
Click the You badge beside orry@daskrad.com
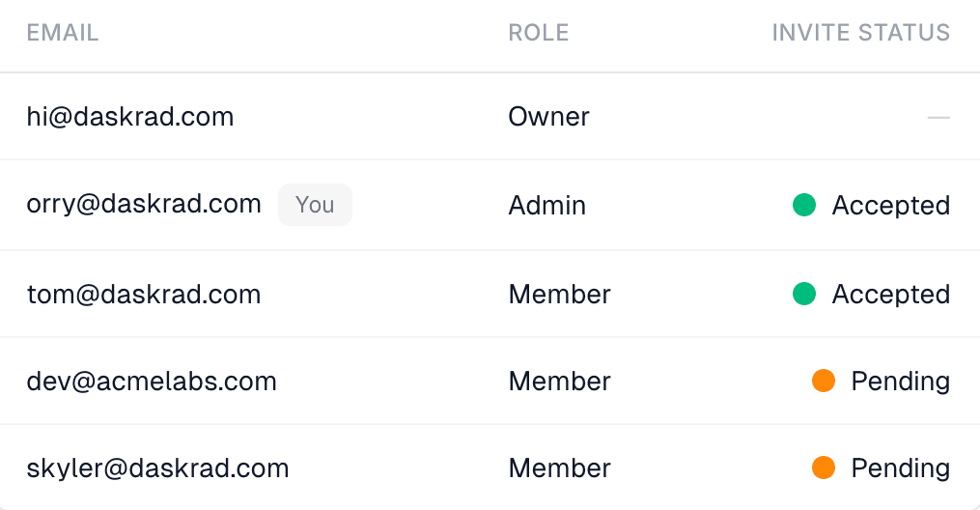click(x=315, y=205)
